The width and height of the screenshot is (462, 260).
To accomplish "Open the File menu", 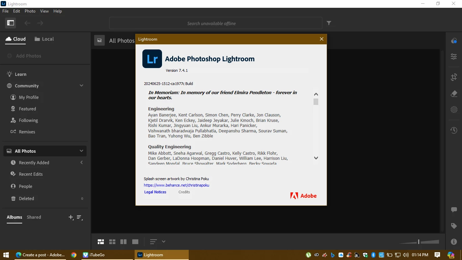I will [x=5, y=11].
